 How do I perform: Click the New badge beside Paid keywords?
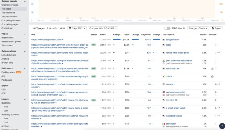coord(18,72)
